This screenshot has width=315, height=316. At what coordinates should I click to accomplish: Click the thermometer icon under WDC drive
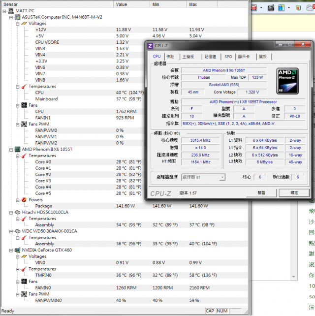[x=24, y=238]
